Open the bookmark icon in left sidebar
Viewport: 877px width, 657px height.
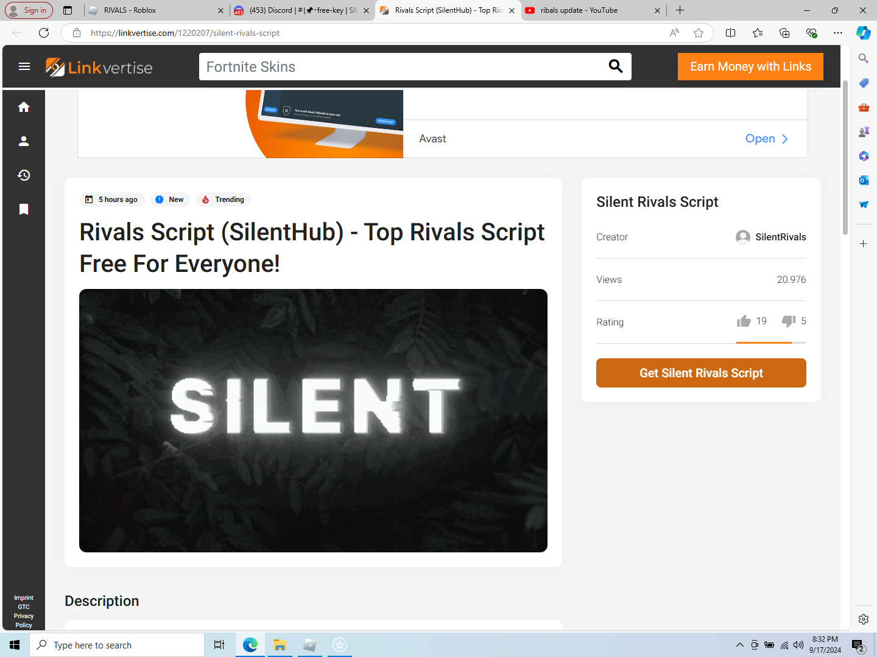(x=24, y=209)
